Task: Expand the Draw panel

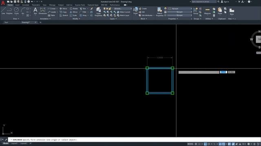Action: pyautogui.click(x=16, y=19)
